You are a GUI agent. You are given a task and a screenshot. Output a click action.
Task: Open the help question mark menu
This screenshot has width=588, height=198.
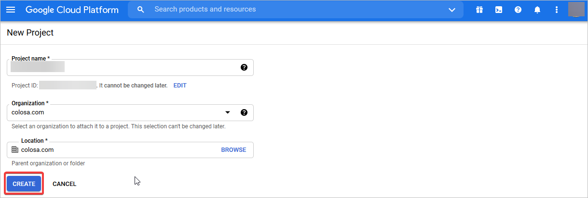pyautogui.click(x=518, y=10)
